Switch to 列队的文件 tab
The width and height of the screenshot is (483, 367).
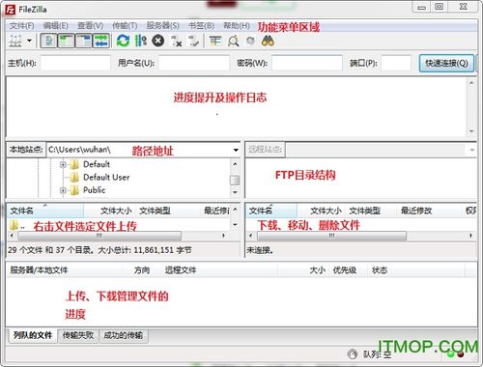(x=33, y=335)
